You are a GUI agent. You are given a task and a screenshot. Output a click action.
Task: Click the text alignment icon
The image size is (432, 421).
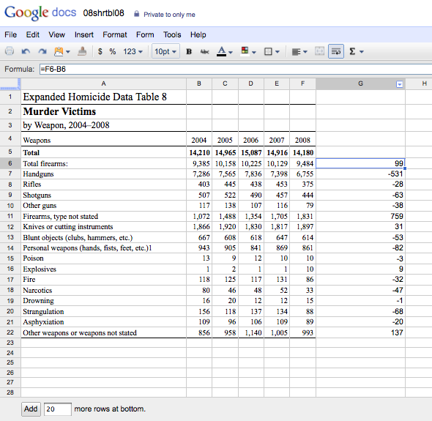pyautogui.click(x=296, y=51)
